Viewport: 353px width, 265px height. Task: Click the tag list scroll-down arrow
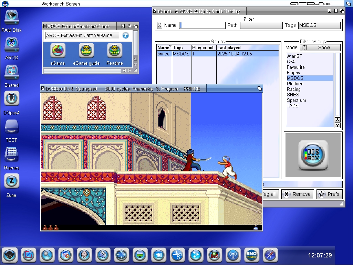click(x=338, y=125)
